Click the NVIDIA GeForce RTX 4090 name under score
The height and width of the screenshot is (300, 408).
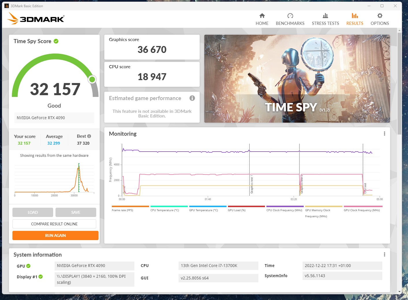pyautogui.click(x=54, y=118)
